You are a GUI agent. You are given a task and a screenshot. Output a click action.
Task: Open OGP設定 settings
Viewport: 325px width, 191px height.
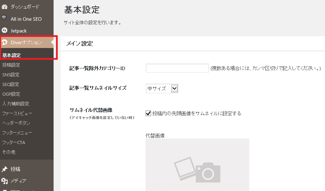click(x=11, y=94)
